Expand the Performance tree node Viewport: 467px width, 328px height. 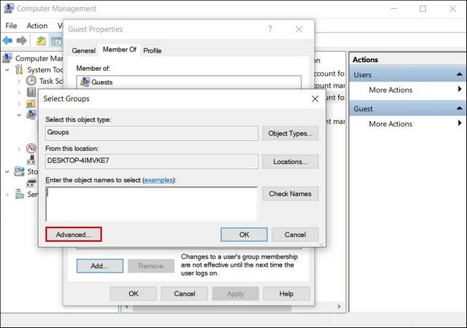[20, 149]
